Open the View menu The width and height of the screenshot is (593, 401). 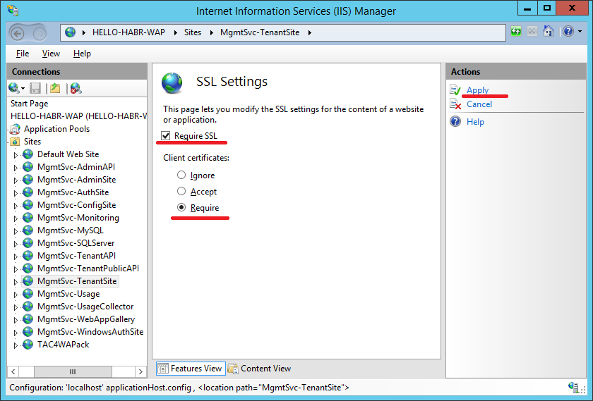pos(51,54)
